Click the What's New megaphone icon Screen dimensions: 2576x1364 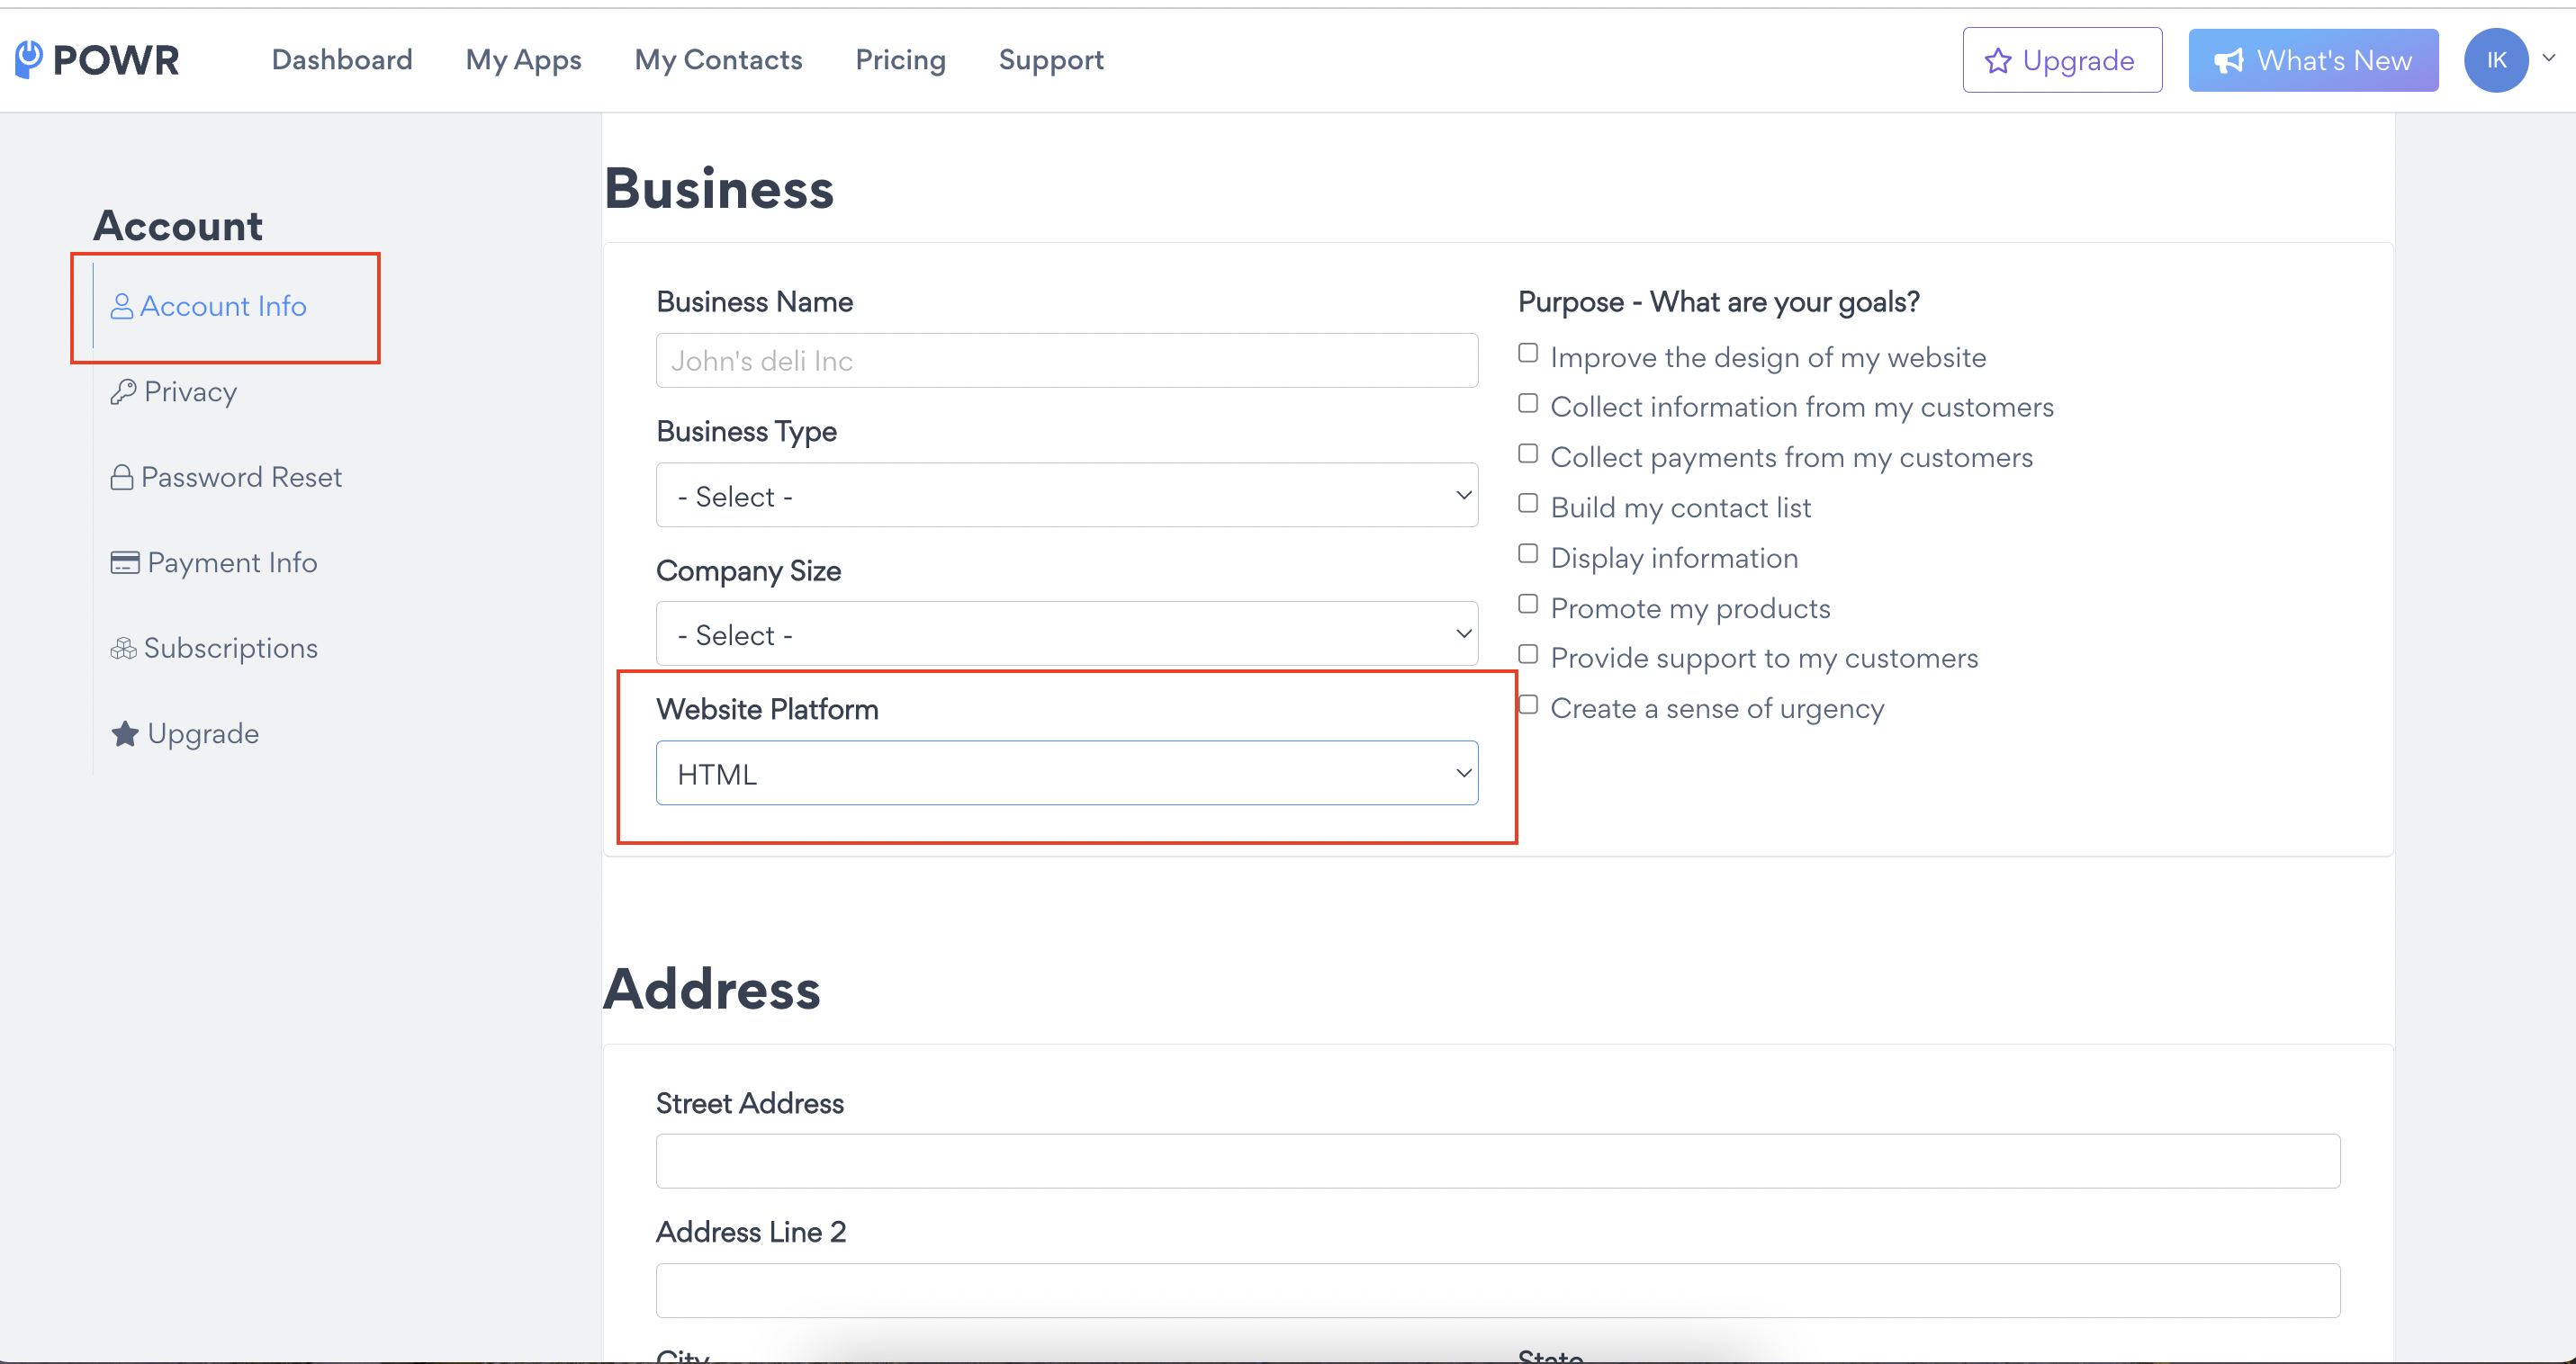[2229, 61]
